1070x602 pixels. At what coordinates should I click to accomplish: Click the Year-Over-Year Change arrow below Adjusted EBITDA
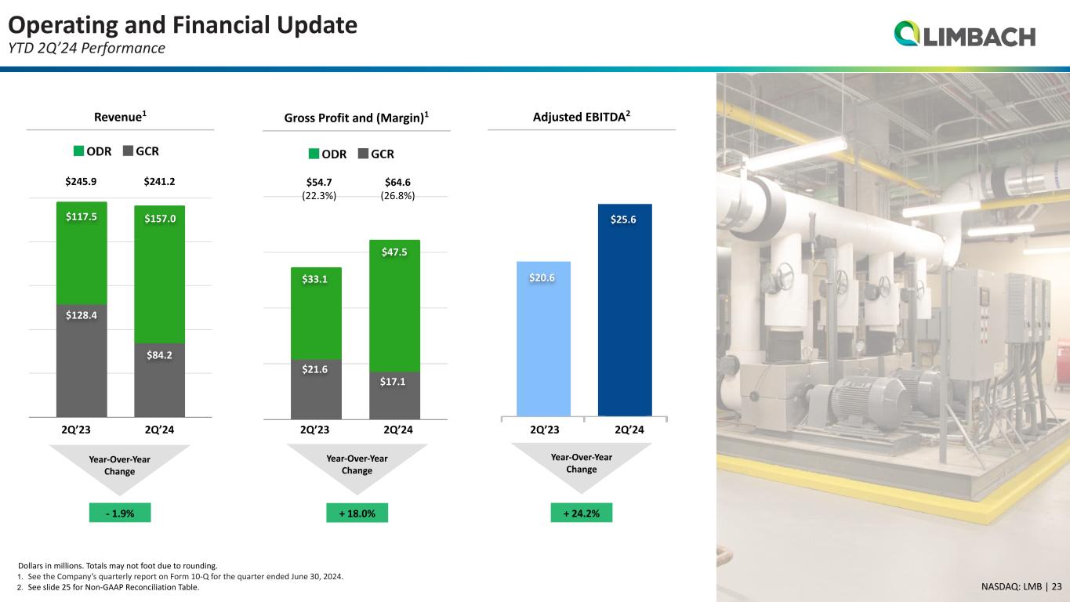[581, 463]
